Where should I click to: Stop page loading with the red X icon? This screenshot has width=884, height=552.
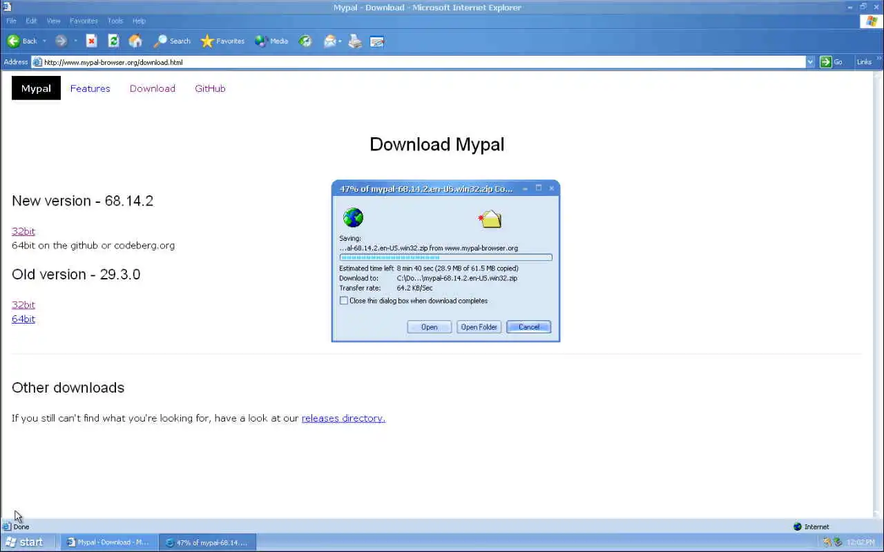91,41
